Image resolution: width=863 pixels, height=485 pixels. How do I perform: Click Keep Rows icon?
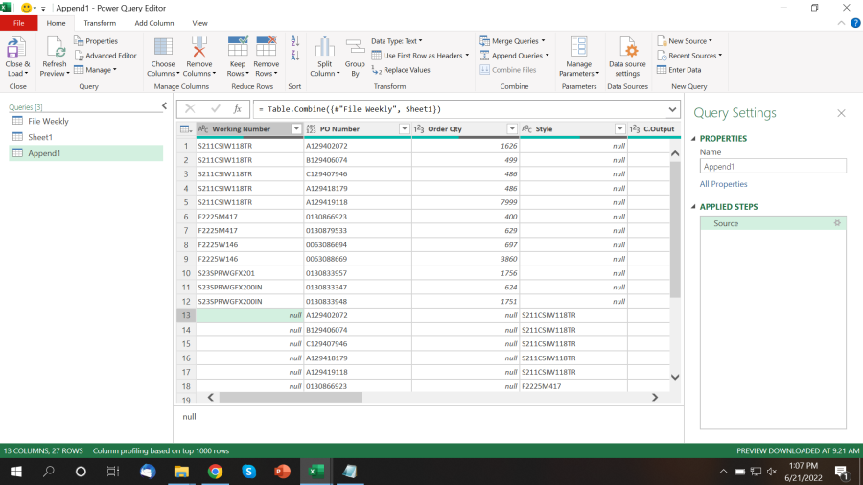(238, 47)
